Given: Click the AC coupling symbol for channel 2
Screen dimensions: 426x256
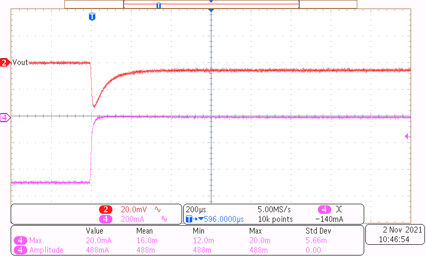Looking at the screenshot, I should point(158,210).
